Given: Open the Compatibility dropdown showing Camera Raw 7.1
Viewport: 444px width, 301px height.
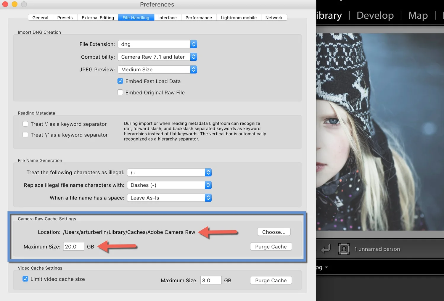Looking at the screenshot, I should pyautogui.click(x=157, y=57).
